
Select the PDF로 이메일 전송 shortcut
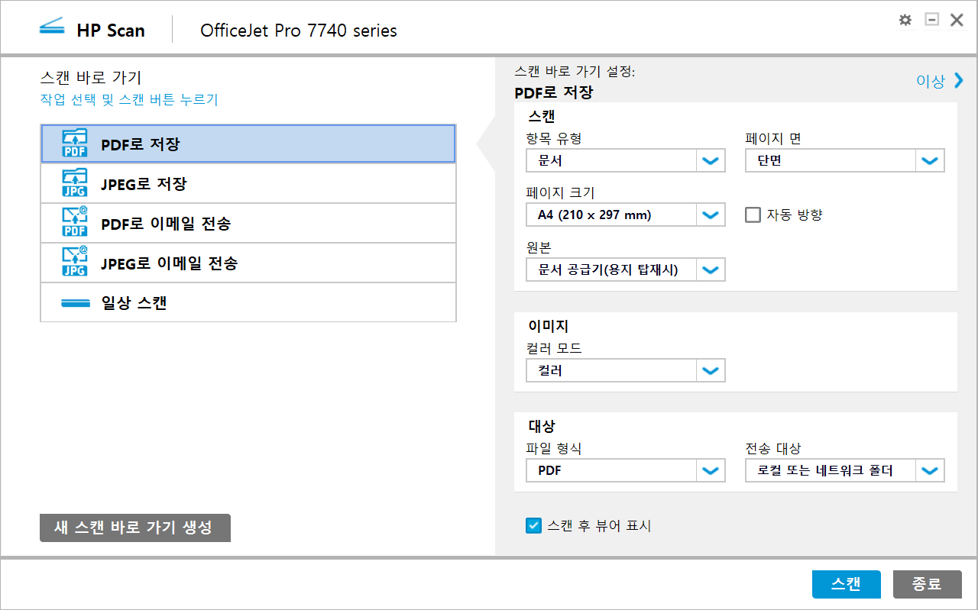[248, 223]
